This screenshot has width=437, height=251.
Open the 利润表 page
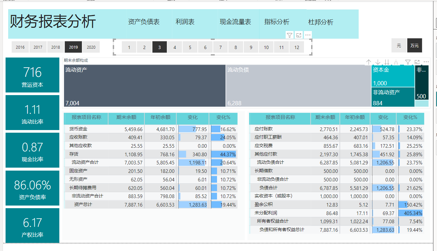pos(185,22)
